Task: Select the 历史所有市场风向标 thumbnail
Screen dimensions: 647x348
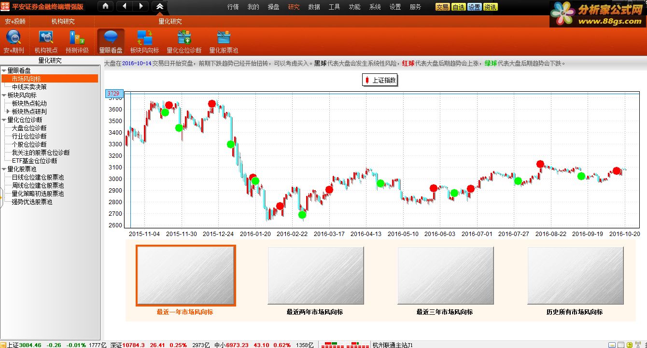Action: tap(576, 276)
